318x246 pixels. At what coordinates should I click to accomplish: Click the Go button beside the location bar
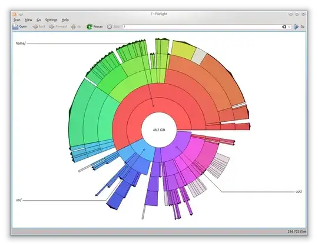[x=299, y=26]
